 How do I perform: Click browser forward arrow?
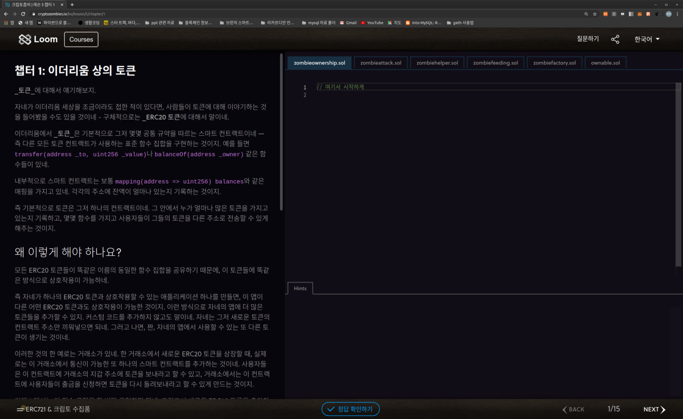click(x=14, y=14)
